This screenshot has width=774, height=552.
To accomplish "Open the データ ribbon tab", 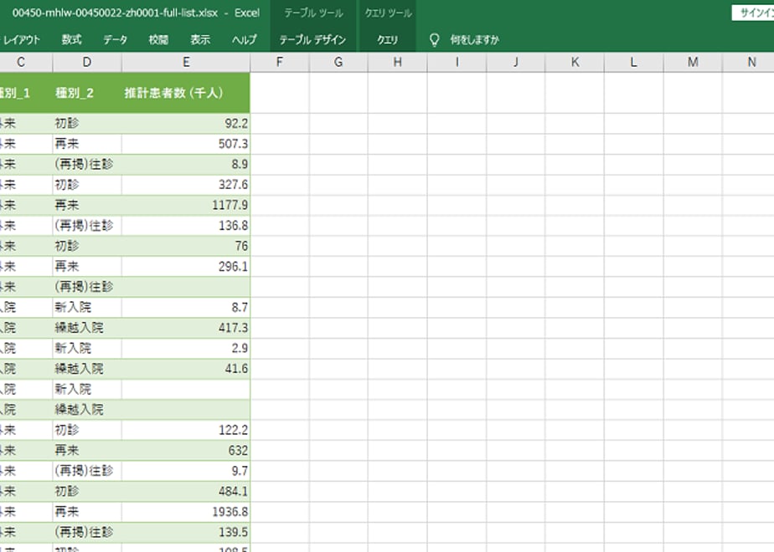I will coord(115,40).
